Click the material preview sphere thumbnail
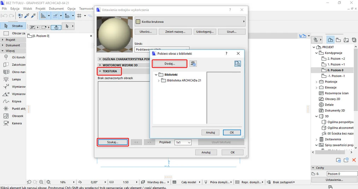358x189 pixels. point(115,34)
